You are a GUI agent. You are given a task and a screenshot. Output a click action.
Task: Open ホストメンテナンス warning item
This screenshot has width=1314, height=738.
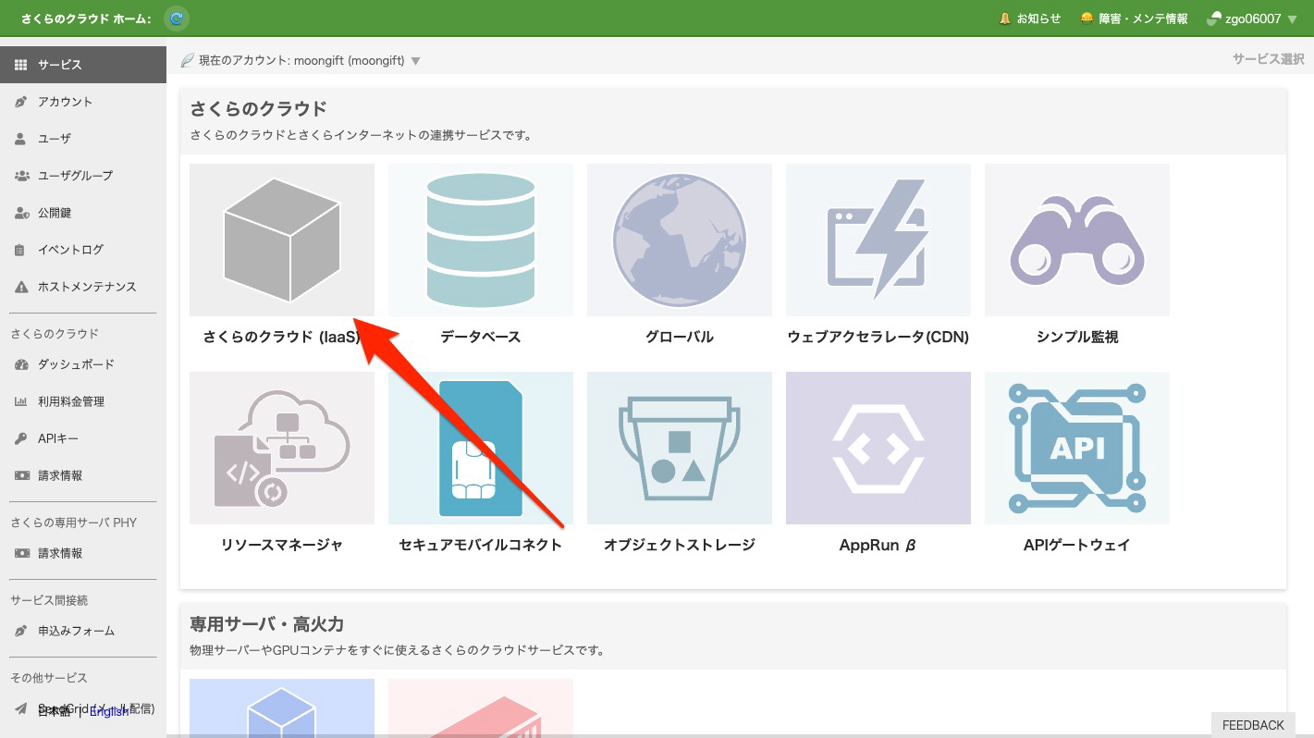83,287
